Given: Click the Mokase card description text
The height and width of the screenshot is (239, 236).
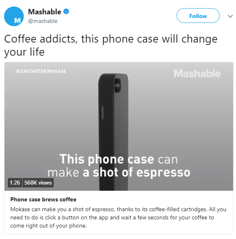Looking at the screenshot, I should pos(118,217).
